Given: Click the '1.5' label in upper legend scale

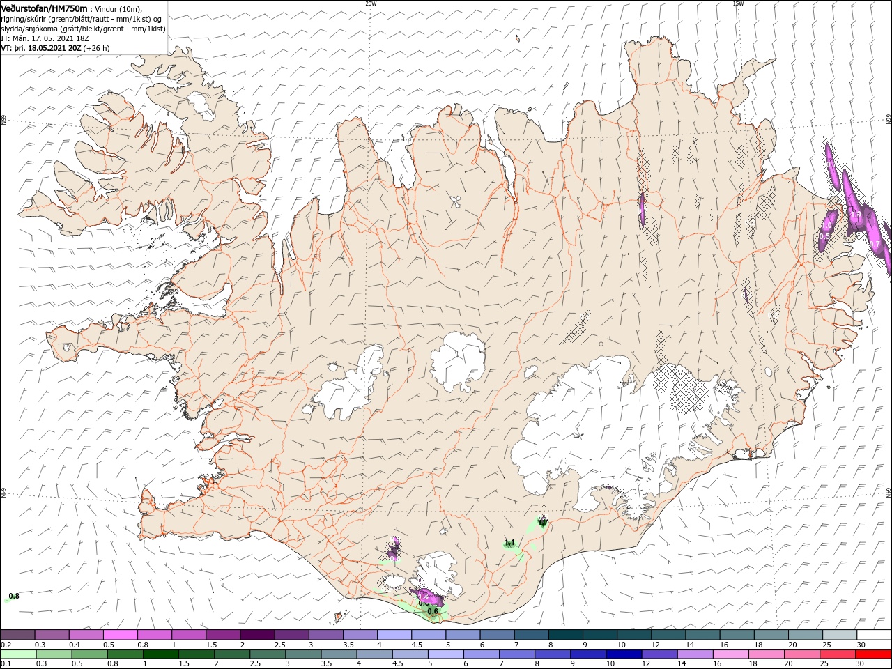Looking at the screenshot, I should (211, 645).
